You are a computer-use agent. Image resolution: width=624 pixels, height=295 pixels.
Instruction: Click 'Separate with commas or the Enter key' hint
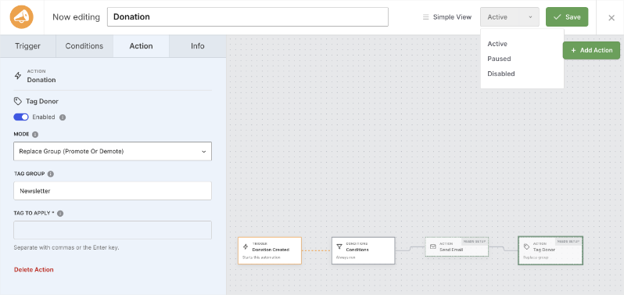point(66,247)
